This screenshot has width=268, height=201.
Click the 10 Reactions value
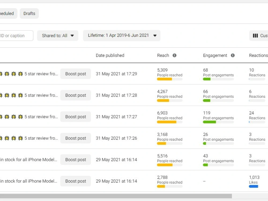tap(251, 70)
